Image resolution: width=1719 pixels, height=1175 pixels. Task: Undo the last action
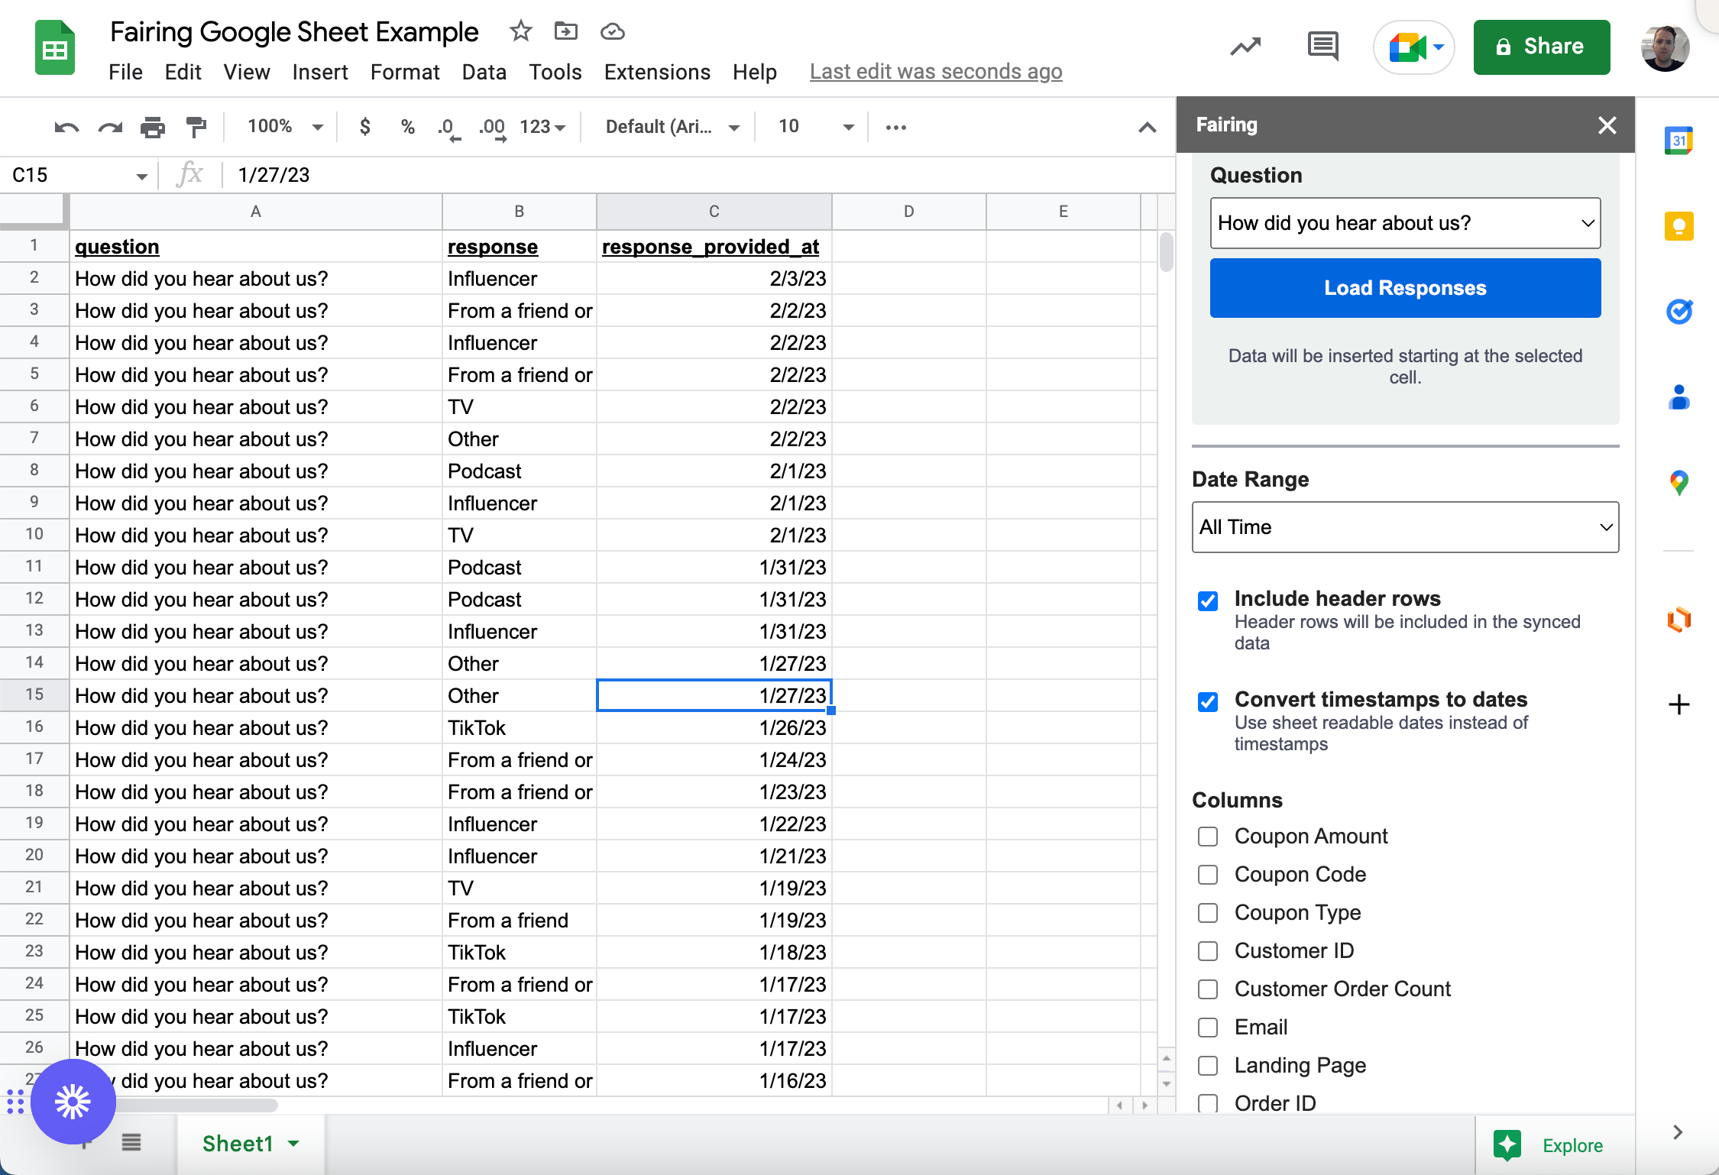pyautogui.click(x=66, y=127)
